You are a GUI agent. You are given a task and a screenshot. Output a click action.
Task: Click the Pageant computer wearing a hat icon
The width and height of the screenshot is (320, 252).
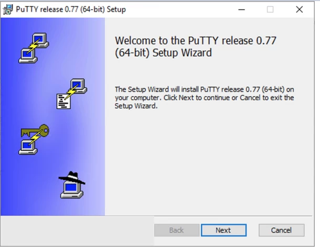[x=72, y=185]
